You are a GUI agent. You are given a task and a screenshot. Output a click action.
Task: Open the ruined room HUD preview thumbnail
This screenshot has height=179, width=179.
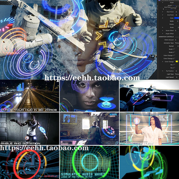pos(89,129)
